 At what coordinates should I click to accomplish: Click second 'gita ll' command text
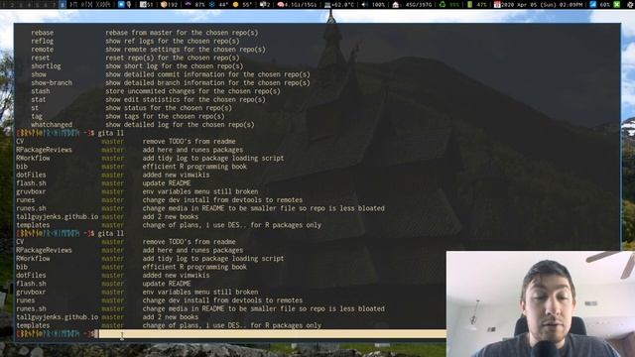tap(110, 234)
